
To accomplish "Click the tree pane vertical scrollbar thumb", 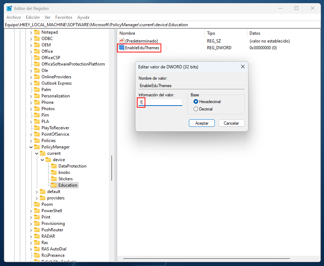I will point(112,168).
